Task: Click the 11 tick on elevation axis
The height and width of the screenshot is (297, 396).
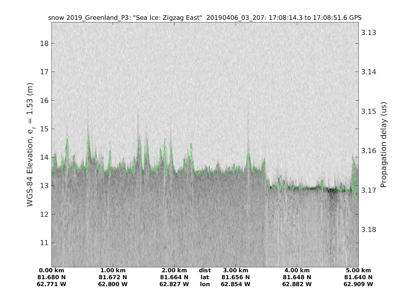Action: (x=44, y=243)
